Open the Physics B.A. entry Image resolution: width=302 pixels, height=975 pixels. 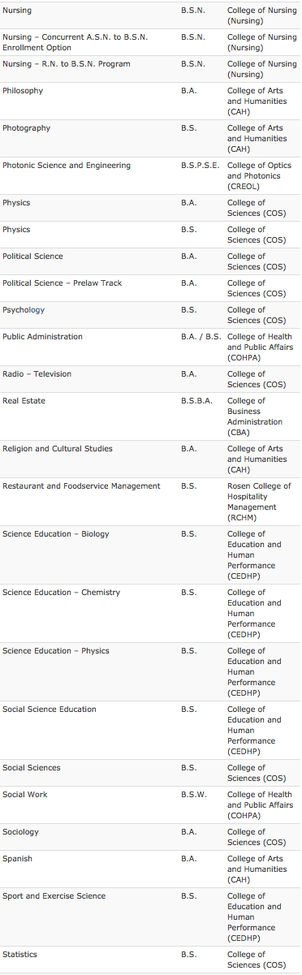16,203
